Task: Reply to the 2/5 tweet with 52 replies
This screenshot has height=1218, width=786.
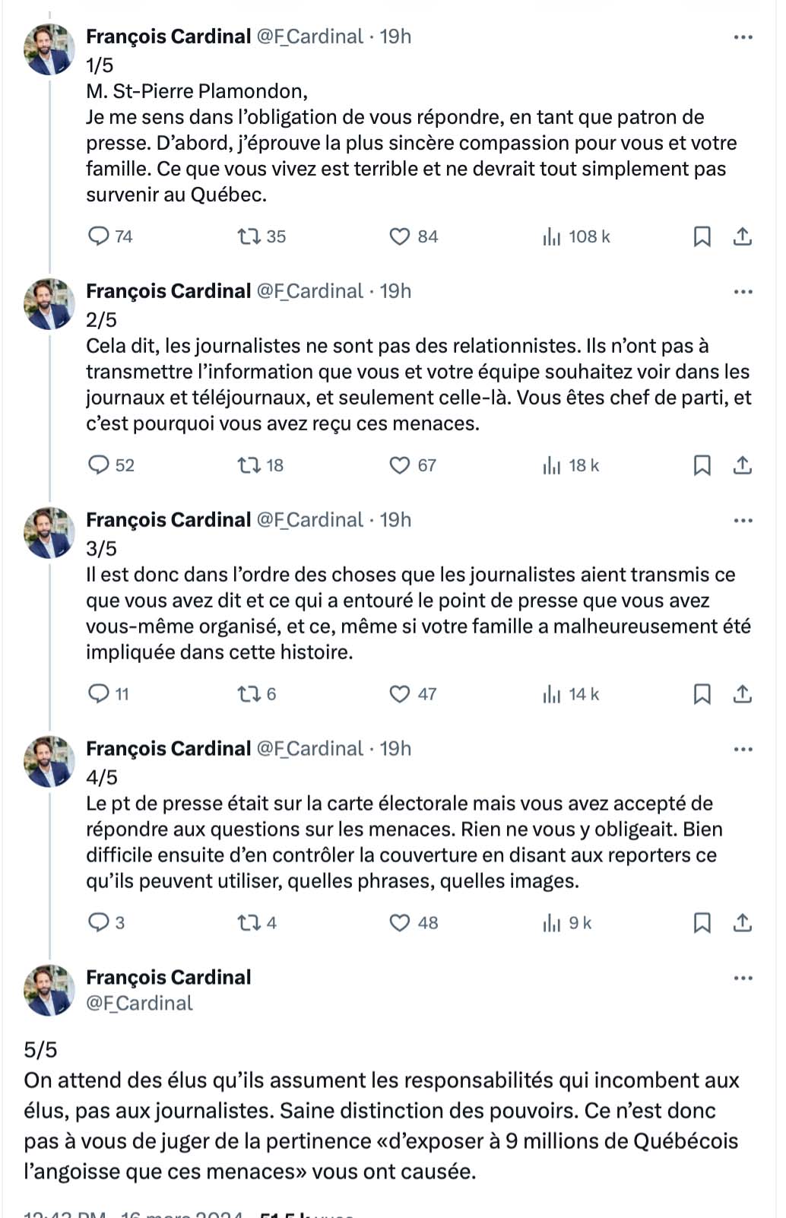Action: (x=99, y=465)
